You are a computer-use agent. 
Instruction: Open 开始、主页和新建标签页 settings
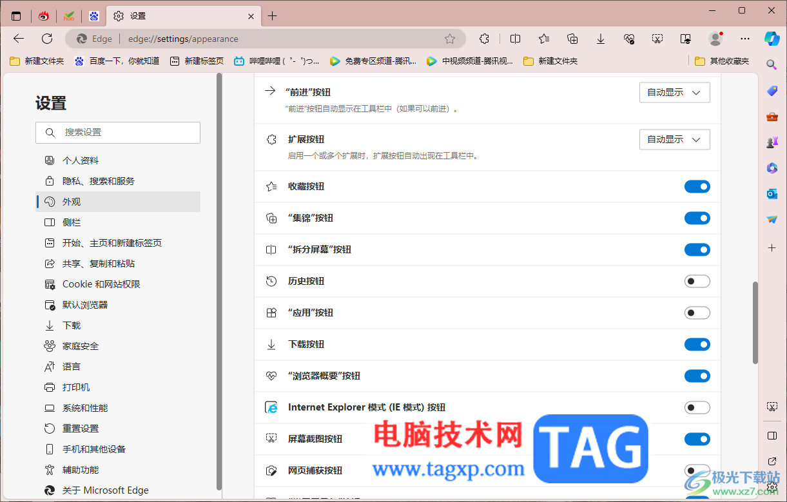[x=118, y=243]
